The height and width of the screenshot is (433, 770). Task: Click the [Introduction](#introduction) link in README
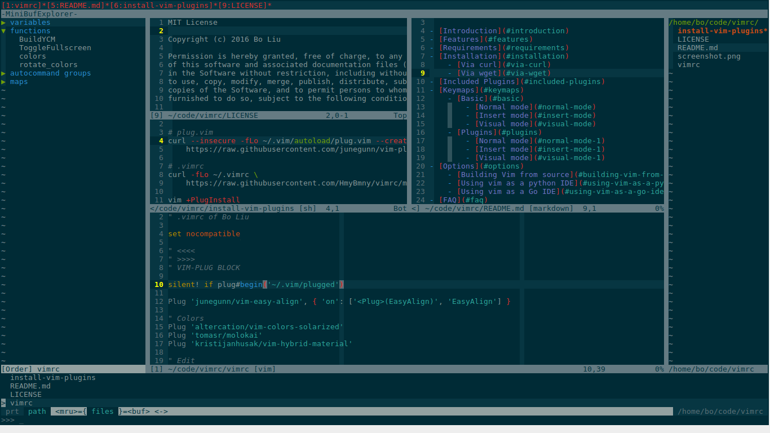point(504,31)
